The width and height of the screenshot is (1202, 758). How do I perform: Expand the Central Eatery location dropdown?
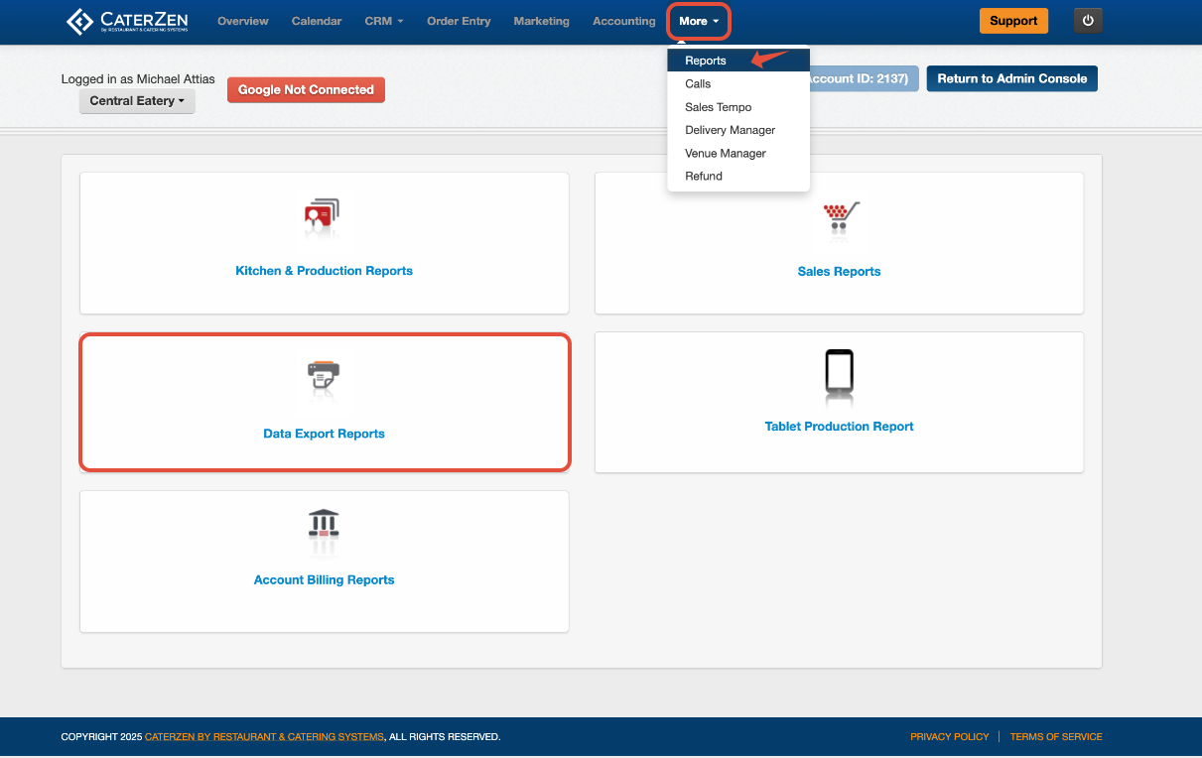[x=137, y=101]
